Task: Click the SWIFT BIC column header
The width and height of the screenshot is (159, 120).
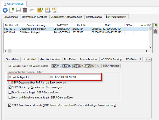Action: (x=62, y=25)
